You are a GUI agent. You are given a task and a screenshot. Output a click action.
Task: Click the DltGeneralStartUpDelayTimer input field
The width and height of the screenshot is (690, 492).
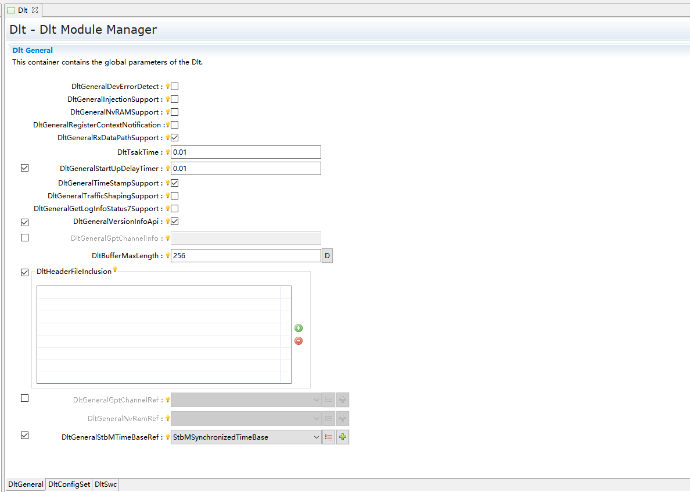tap(246, 169)
